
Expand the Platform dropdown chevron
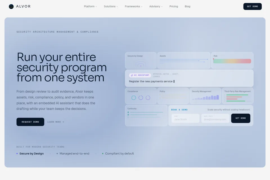click(x=96, y=6)
